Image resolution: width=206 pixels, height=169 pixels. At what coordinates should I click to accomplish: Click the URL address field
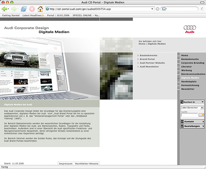tap(100, 9)
